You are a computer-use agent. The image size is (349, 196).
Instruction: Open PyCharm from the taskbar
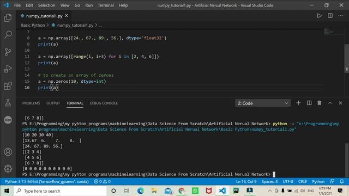pos(236,191)
